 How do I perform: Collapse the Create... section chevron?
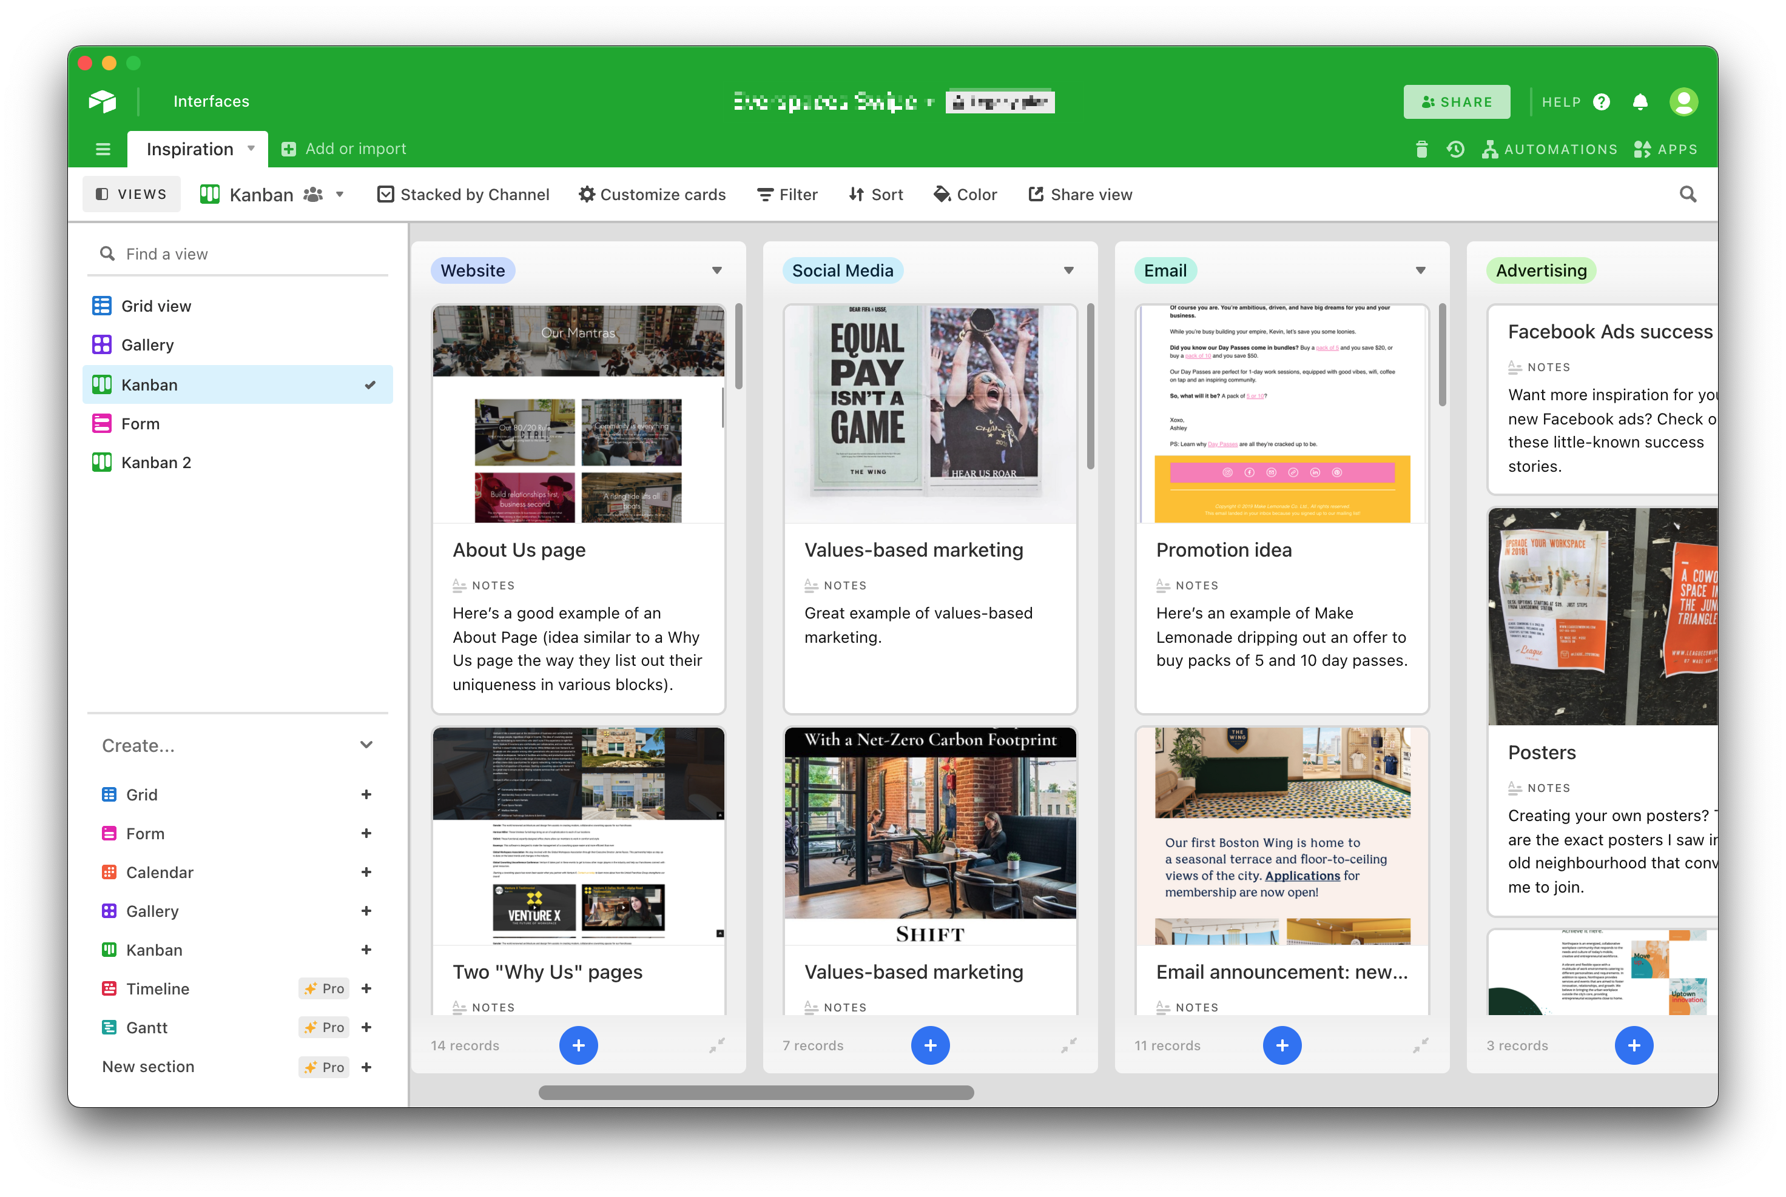(x=366, y=745)
